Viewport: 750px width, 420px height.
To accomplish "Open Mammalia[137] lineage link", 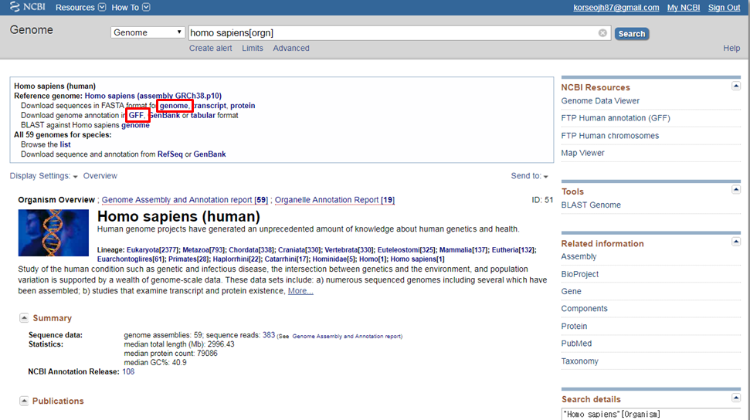I will click(463, 249).
